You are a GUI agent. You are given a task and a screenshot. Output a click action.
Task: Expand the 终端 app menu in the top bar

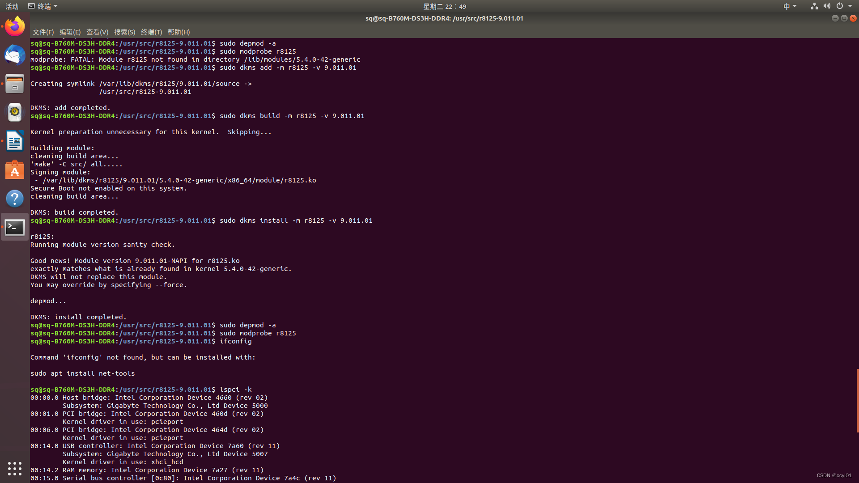coord(43,6)
